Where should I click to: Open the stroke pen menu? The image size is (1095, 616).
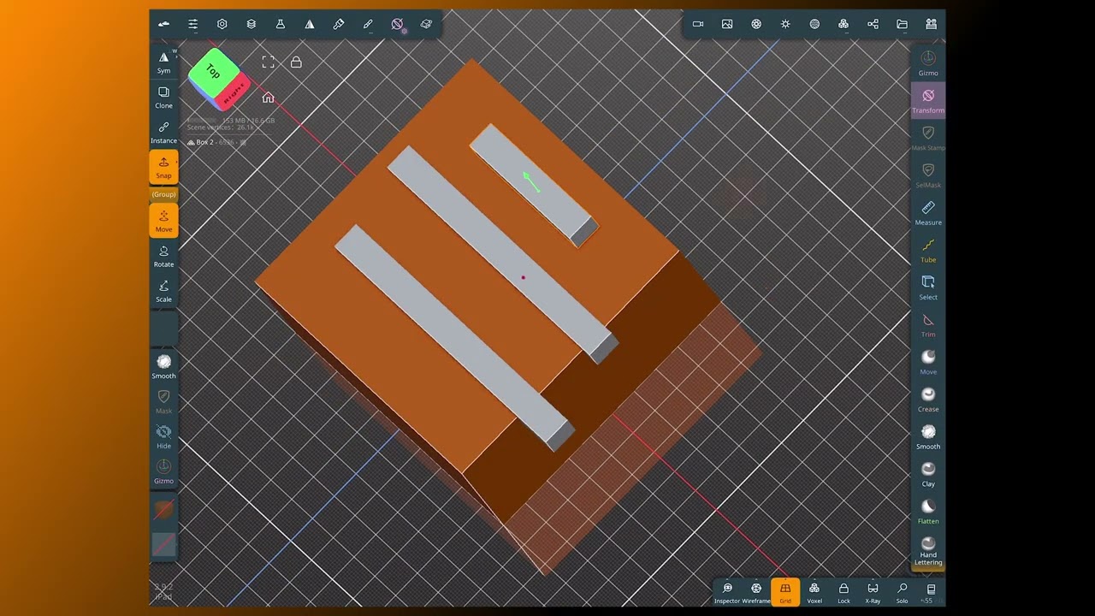368,24
